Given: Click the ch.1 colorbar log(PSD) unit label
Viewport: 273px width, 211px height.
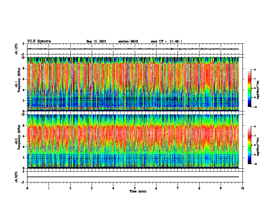Looking at the screenshot, I should tap(258, 90).
